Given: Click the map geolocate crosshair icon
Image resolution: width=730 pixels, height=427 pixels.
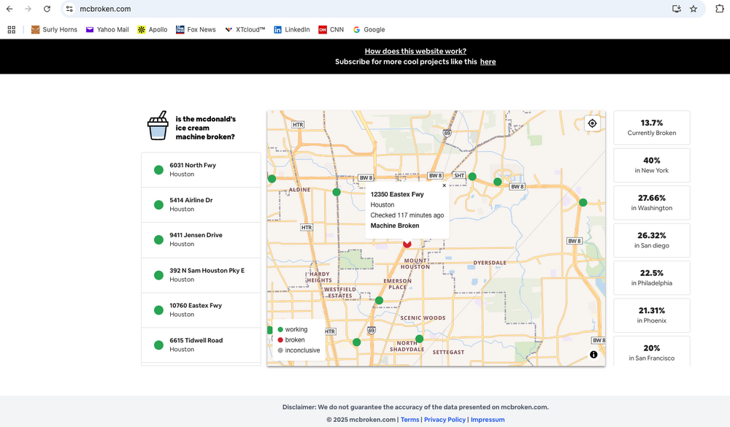Looking at the screenshot, I should coord(592,123).
